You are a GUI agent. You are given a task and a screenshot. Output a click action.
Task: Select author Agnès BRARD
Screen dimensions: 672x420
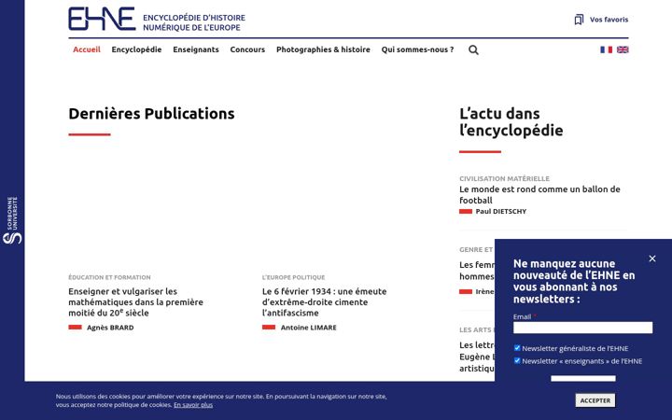coord(110,328)
